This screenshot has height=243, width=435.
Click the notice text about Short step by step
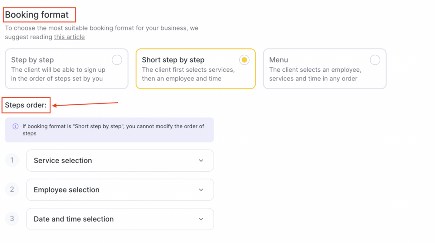[x=113, y=130]
